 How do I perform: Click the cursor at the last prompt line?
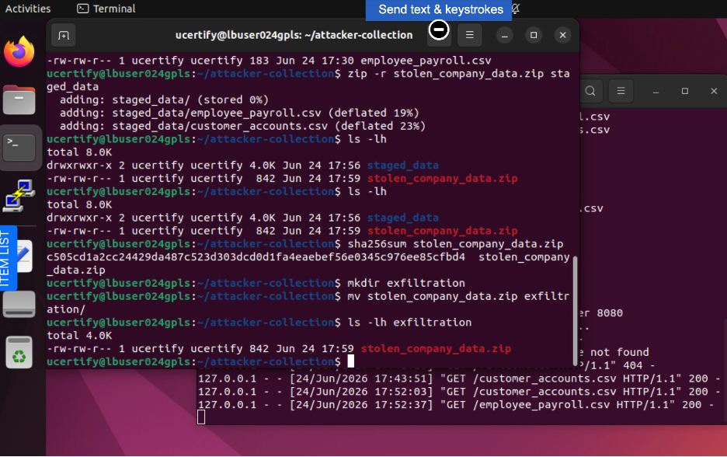pyautogui.click(x=351, y=361)
